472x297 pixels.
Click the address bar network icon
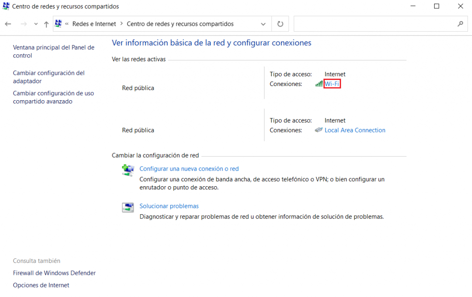coord(59,24)
